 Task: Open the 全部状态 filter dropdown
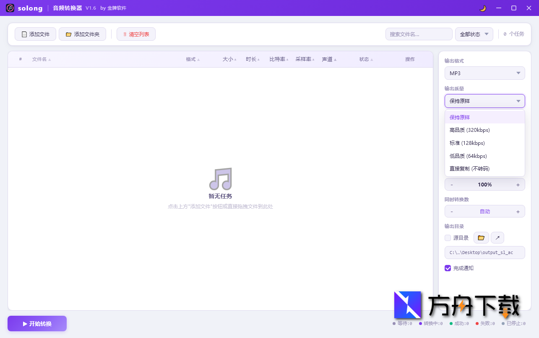[474, 34]
